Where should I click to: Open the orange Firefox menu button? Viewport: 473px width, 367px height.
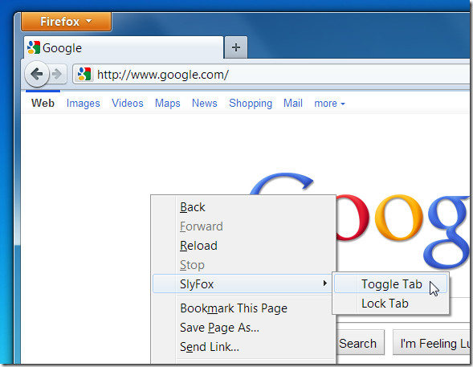66,22
